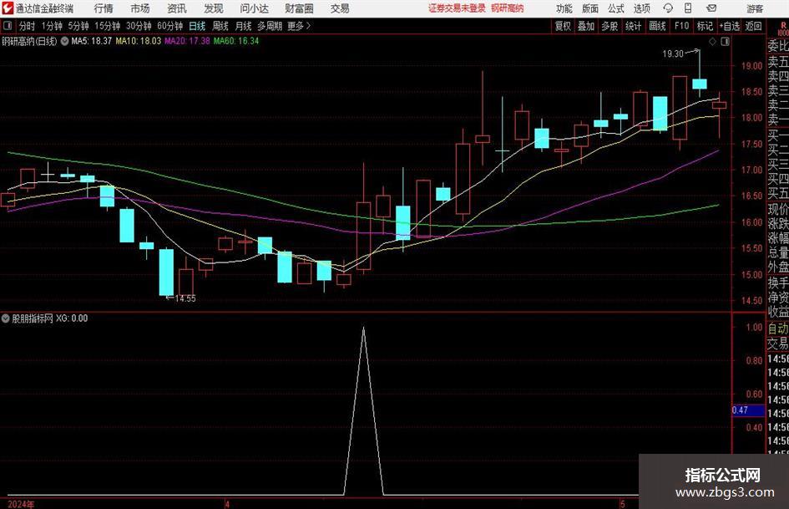Switch to 分时 chart tab

click(27, 26)
